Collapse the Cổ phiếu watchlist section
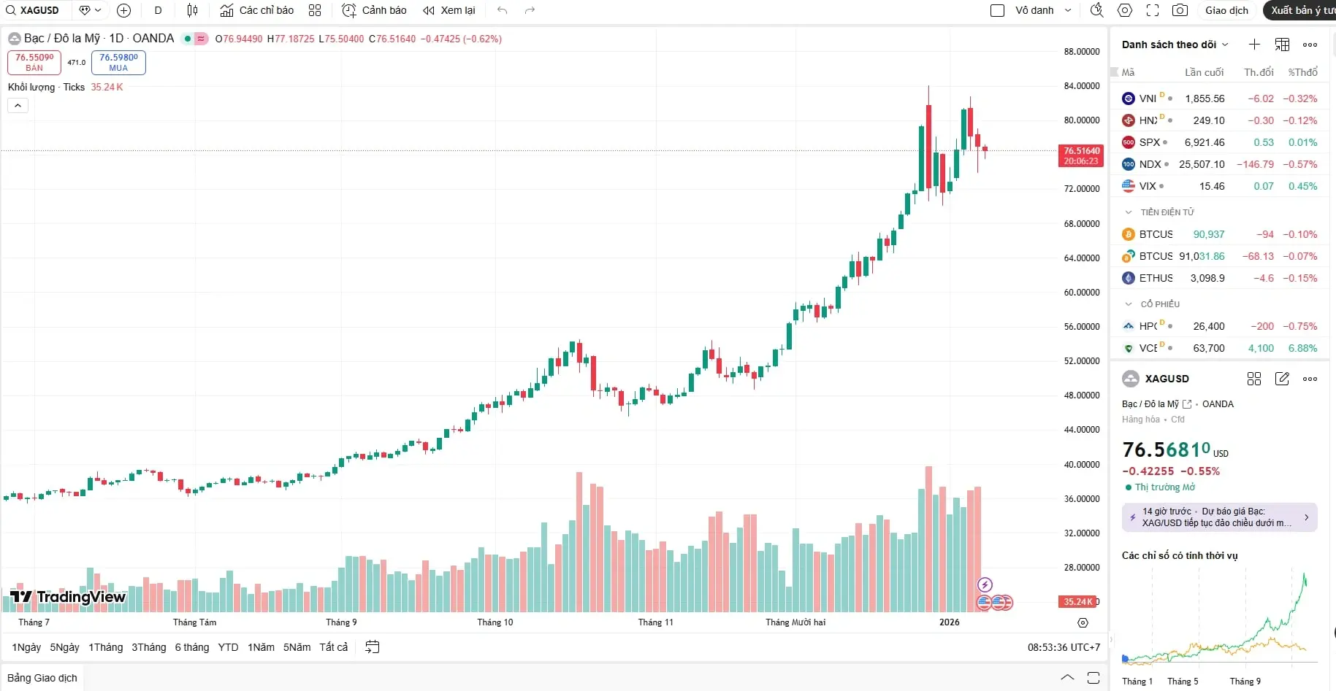Viewport: 1336px width, 691px height. pos(1129,304)
